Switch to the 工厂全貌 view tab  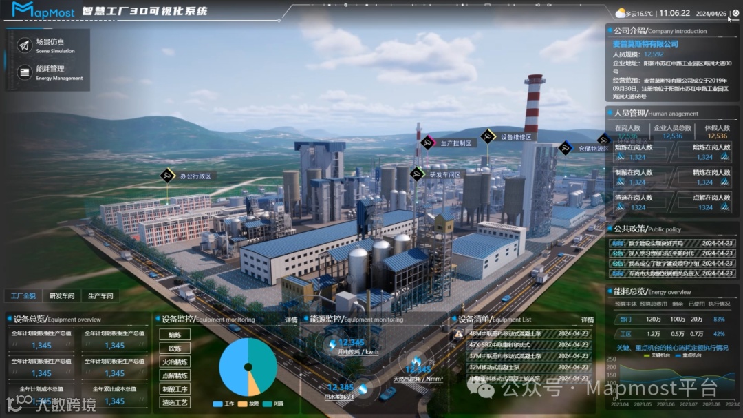tap(23, 296)
